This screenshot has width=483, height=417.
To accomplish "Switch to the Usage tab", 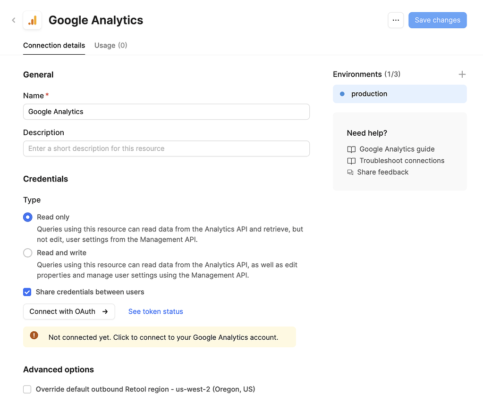I will click(110, 45).
